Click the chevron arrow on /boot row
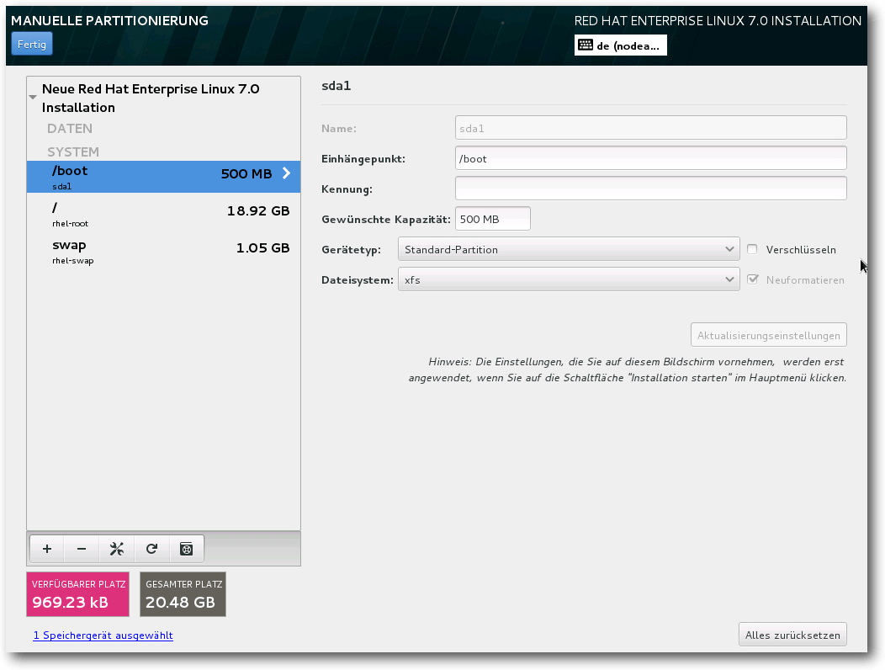 (286, 173)
